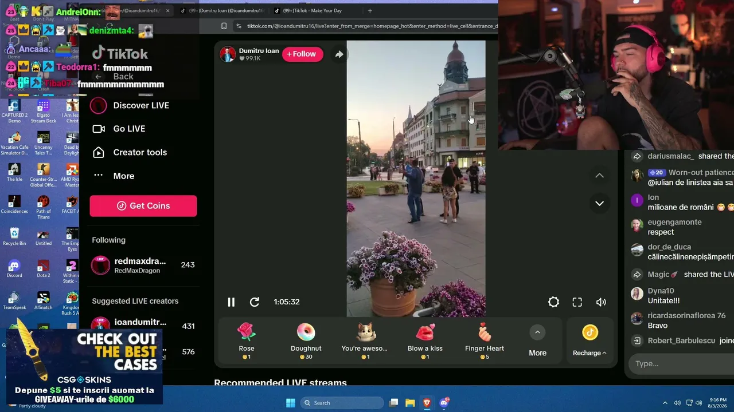
Task: Expand More gifts in the gift bar
Action: coord(537,342)
